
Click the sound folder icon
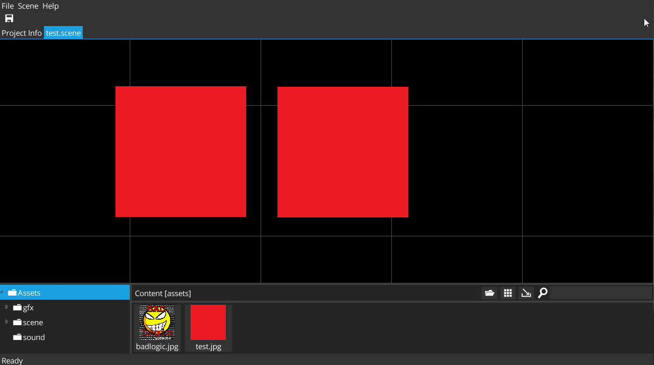pos(17,337)
